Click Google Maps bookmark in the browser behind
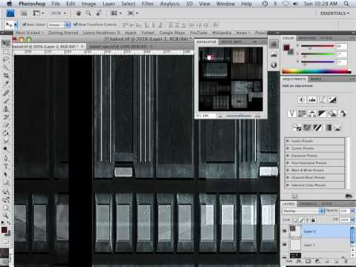Image resolution: width=356 pixels, height=267 pixels. (172, 33)
